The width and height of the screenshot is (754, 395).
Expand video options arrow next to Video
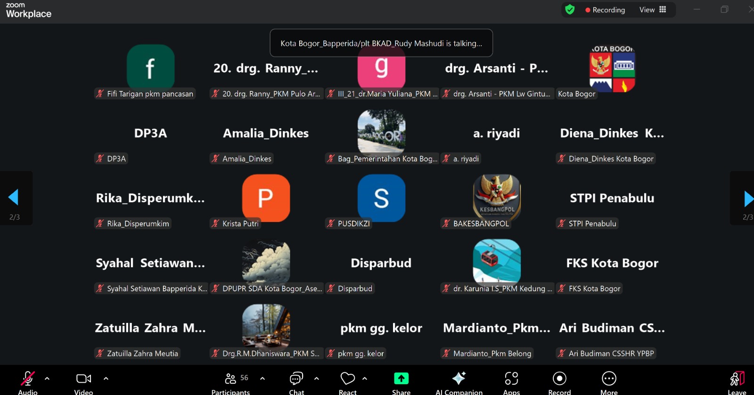coord(106,378)
